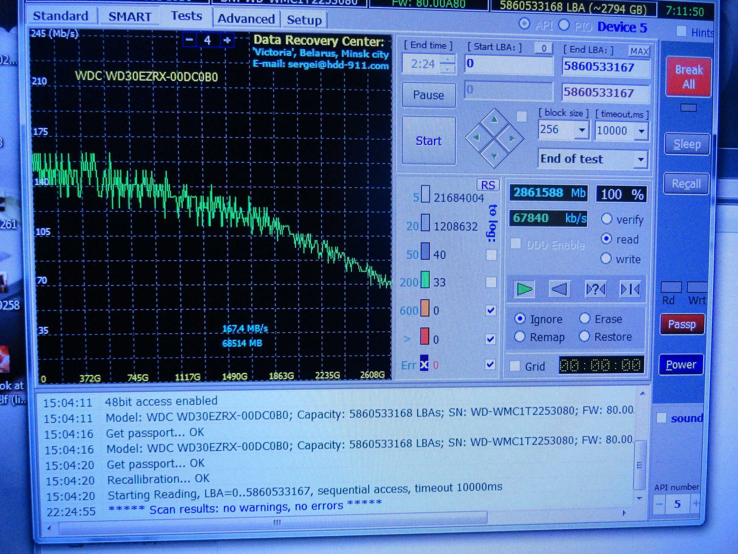Viewport: 738px width, 554px height.
Task: Set End LBA to MAX
Action: (639, 51)
